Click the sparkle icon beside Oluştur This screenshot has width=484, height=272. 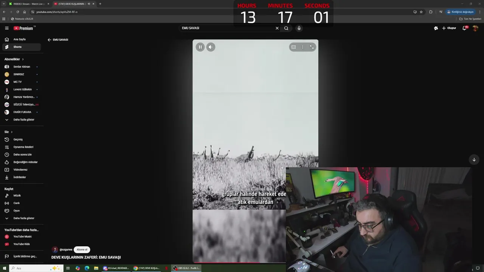436,28
